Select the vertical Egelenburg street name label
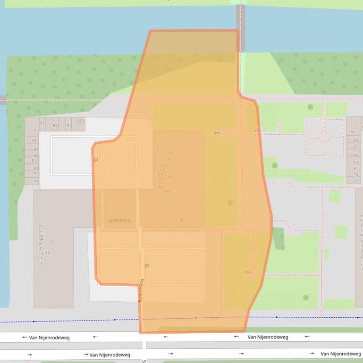363x363 pixels. 141,290
